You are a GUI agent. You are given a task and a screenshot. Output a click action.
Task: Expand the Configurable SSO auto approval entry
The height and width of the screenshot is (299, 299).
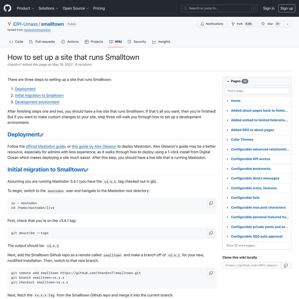tap(227, 237)
